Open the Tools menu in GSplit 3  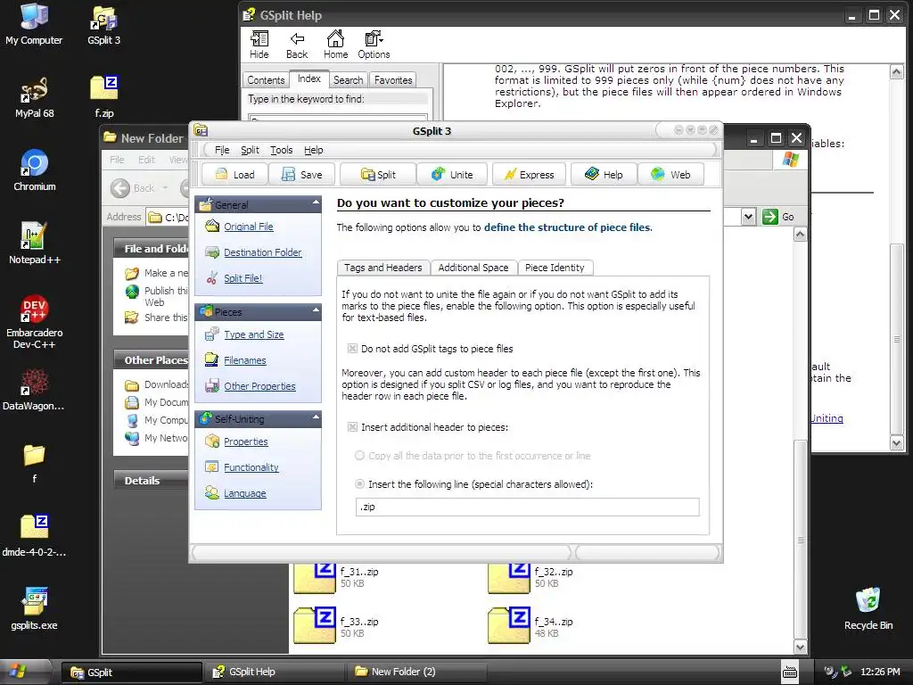pyautogui.click(x=281, y=150)
